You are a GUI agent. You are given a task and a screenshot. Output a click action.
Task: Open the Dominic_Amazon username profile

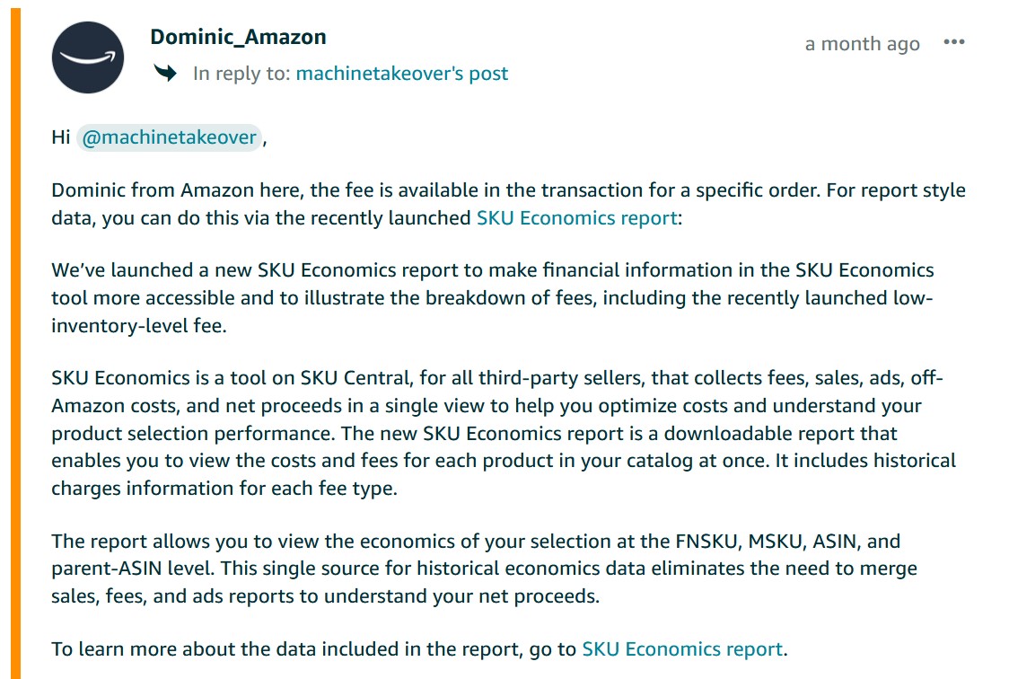tap(238, 37)
